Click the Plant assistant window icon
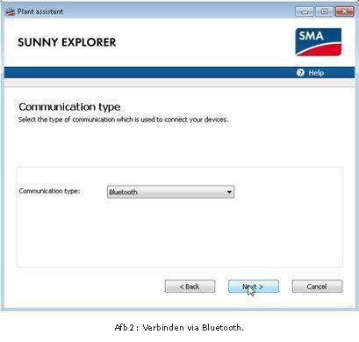Image resolution: width=359 pixels, height=342 pixels. tap(10, 11)
